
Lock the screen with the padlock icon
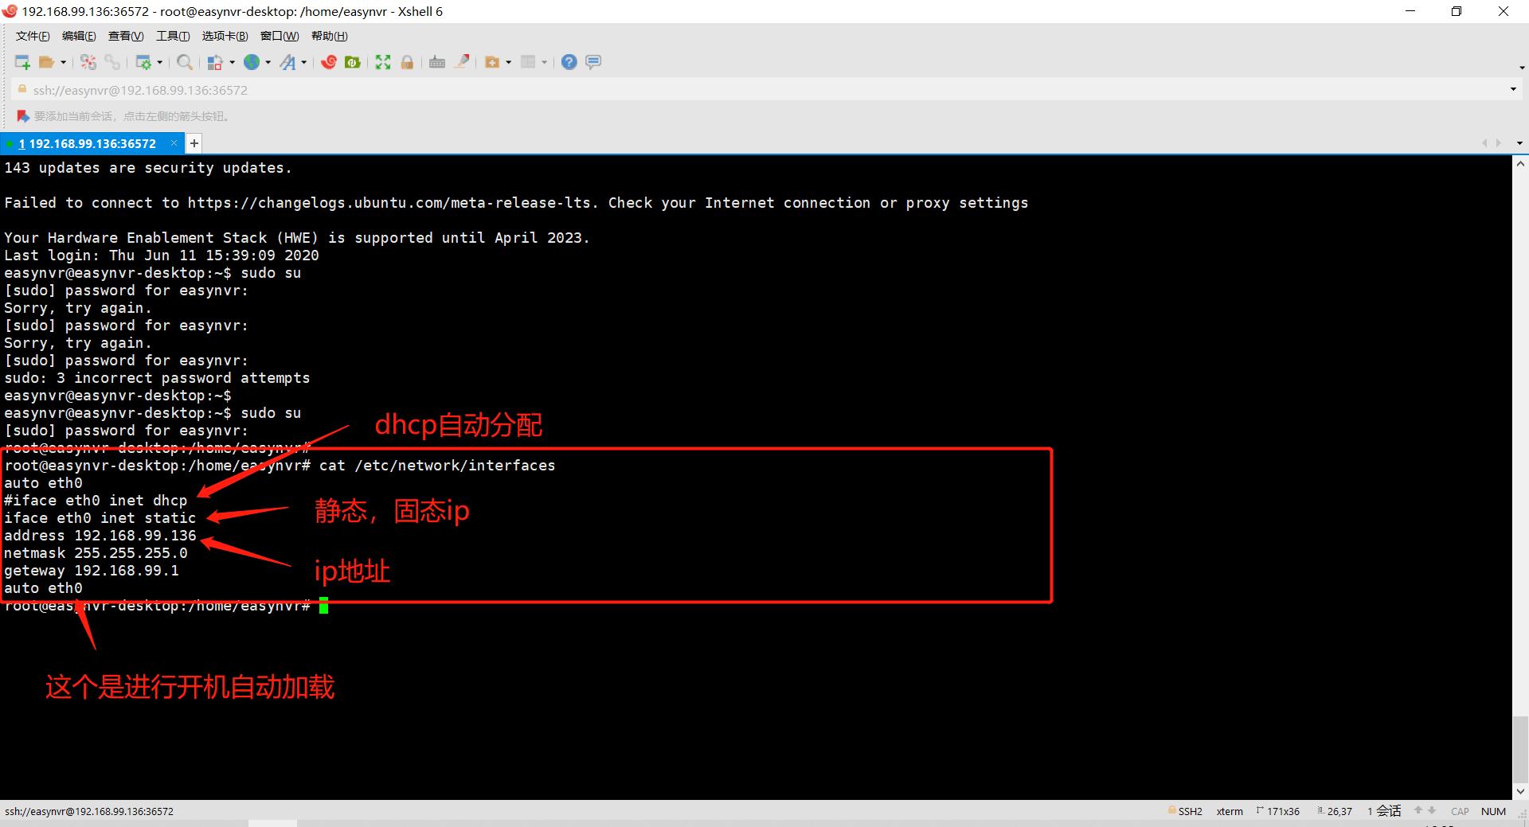click(407, 62)
